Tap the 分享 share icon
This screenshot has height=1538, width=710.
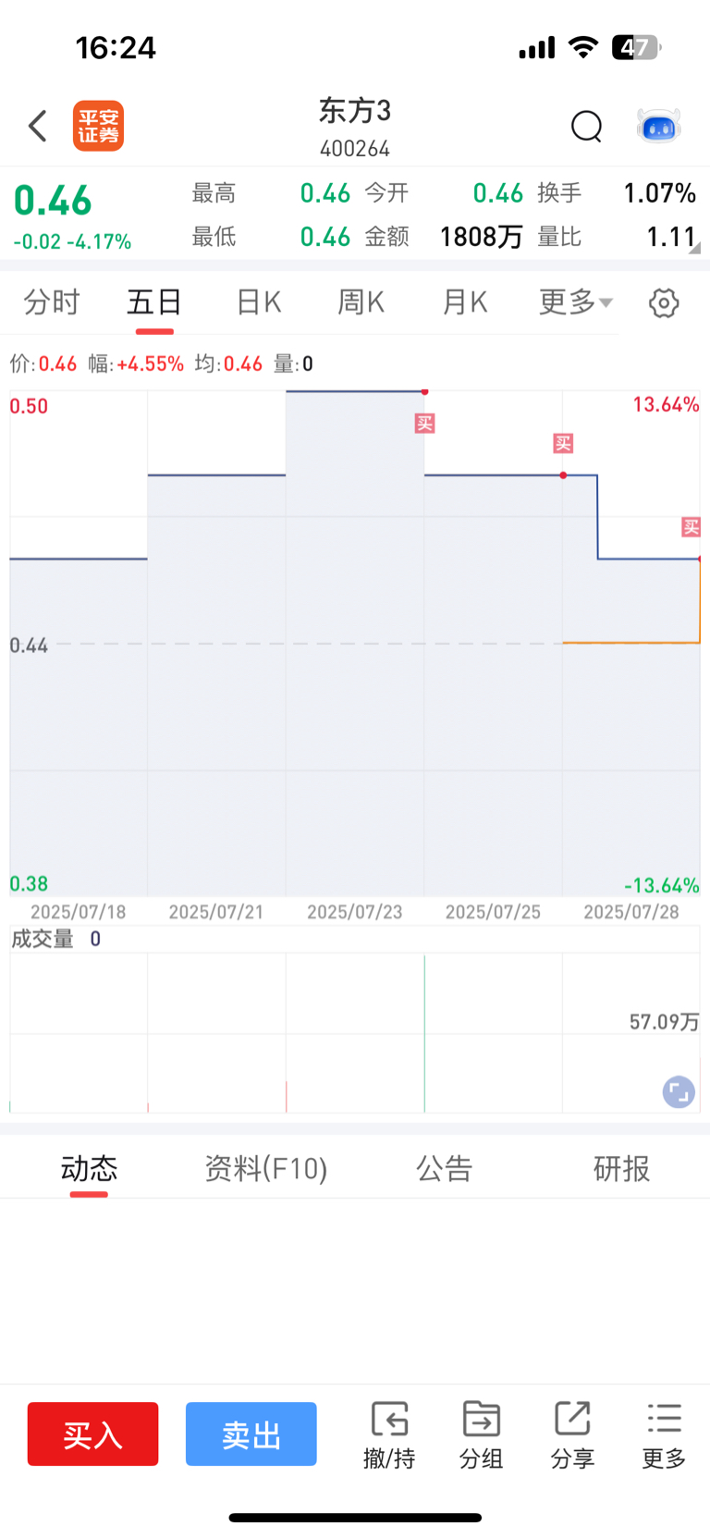point(572,1434)
